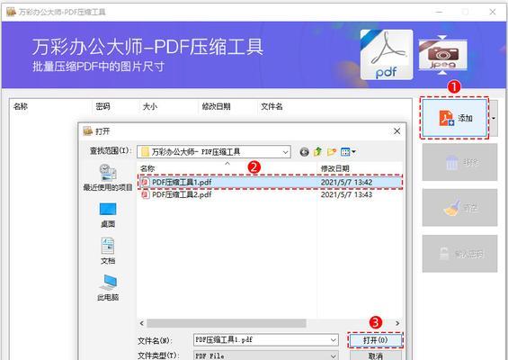Select file PDF压缩工具2.pdf
Screen dimensions: 508x360
[270, 194]
